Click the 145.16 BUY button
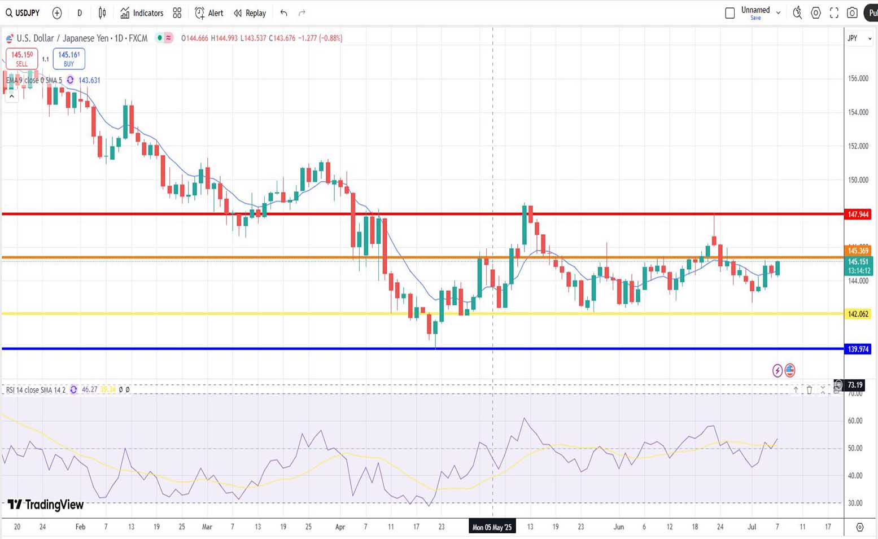The image size is (878, 539). (x=69, y=59)
